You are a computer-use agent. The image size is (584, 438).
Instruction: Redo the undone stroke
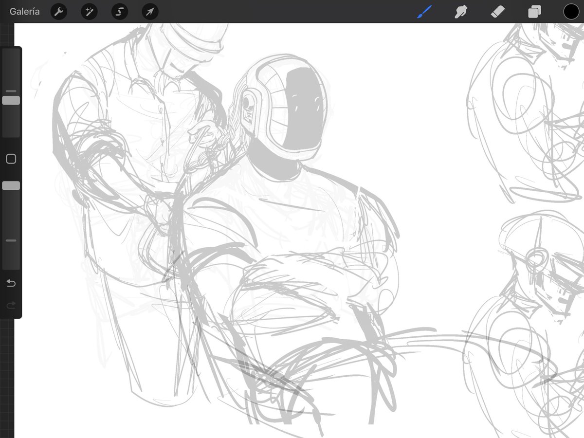[x=11, y=306]
